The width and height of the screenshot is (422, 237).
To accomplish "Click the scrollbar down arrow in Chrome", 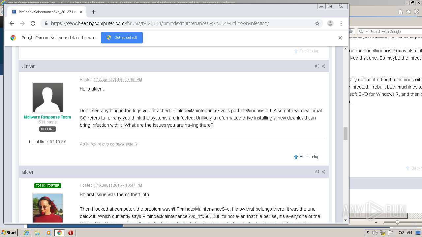I will 346,220.
